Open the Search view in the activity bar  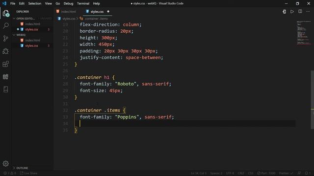[x=6, y=25]
